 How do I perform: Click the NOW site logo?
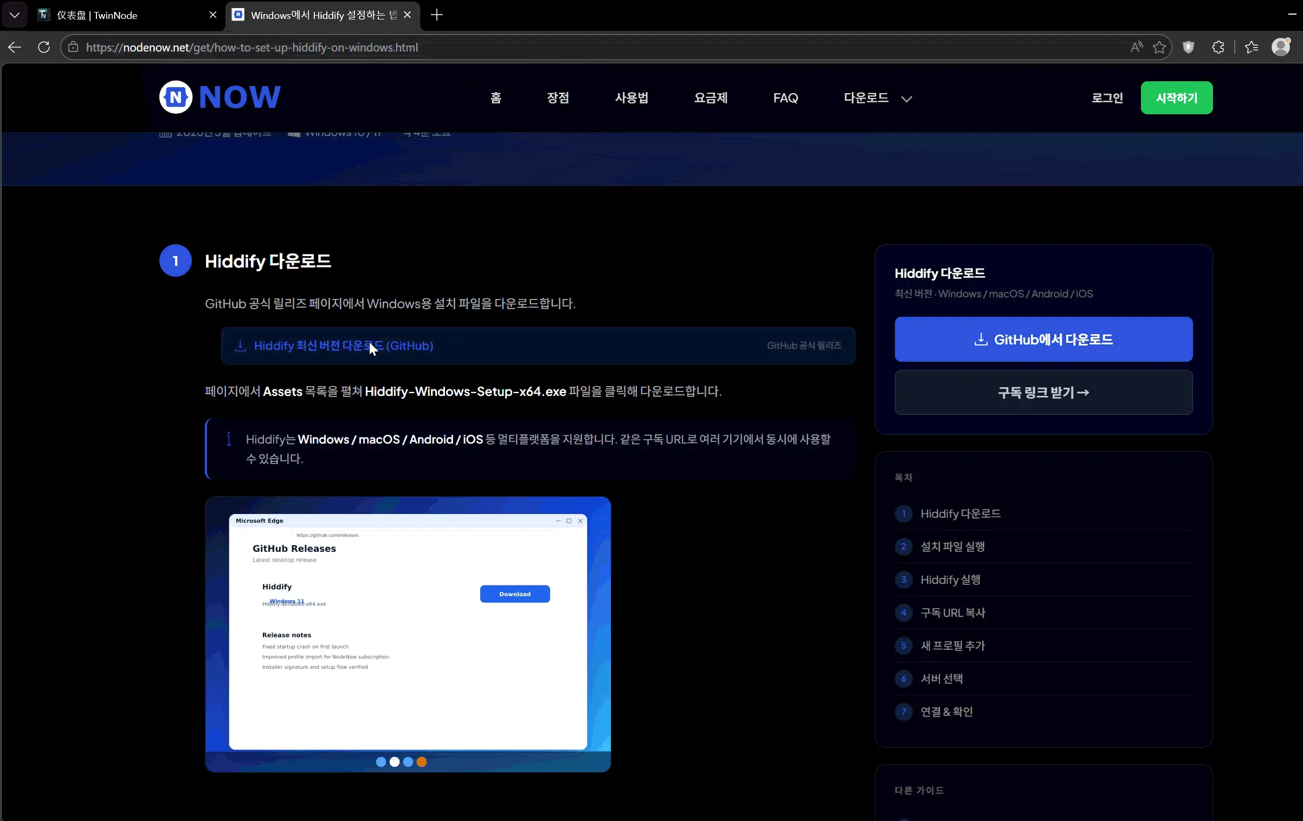[219, 97]
